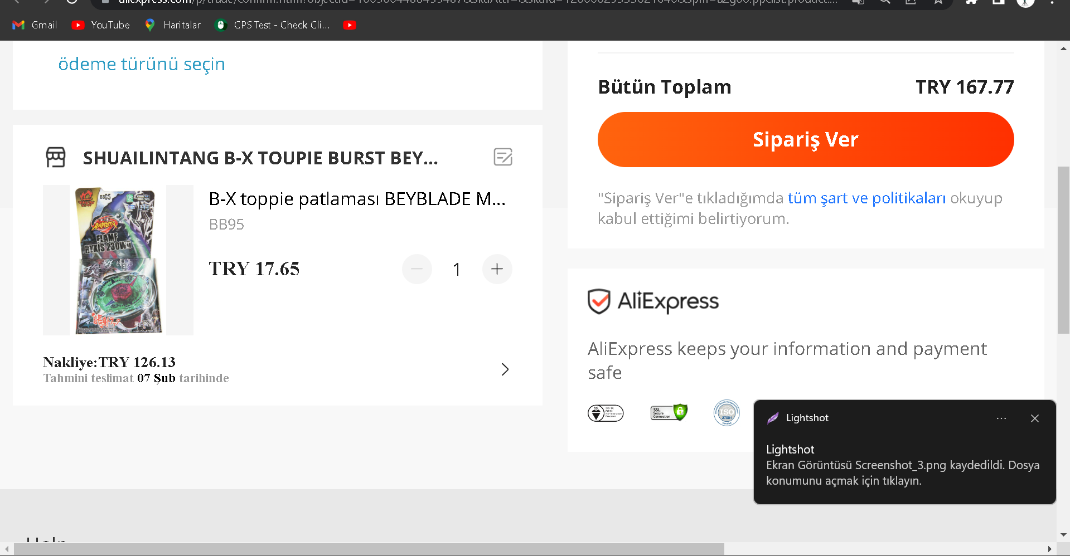Open the unlabeled red YouTube icon bookmark

tap(350, 25)
